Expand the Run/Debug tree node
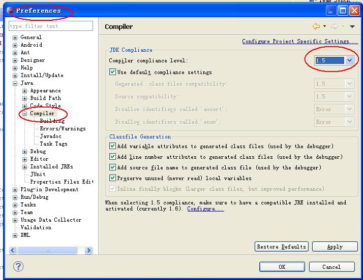Screen dimensions: 363x280 point(15,197)
